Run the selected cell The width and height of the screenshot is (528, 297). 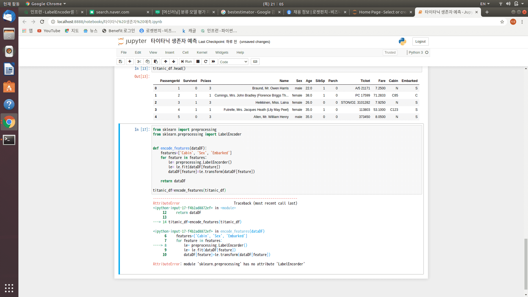[186, 62]
